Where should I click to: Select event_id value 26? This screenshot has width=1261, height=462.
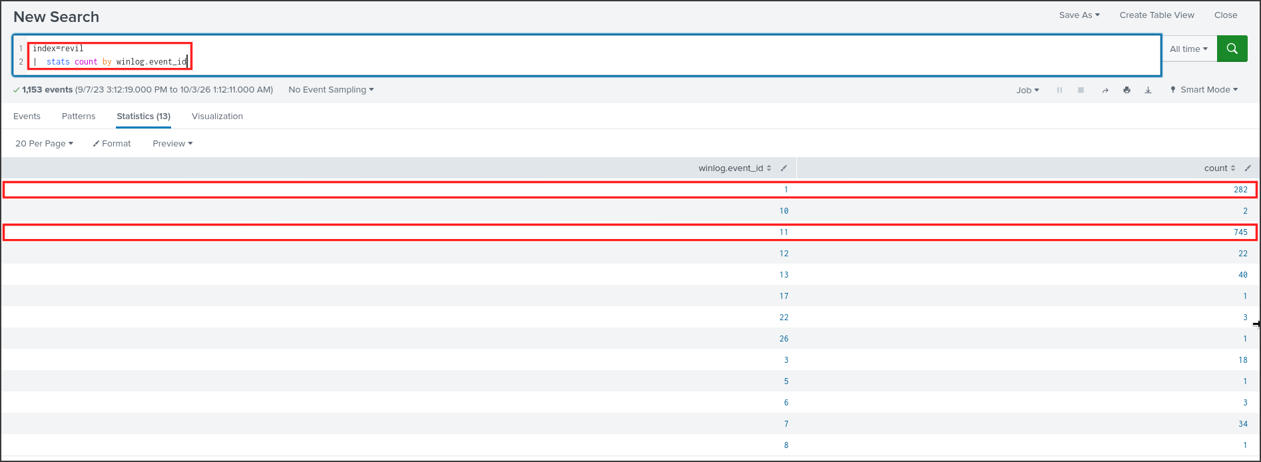pos(784,339)
